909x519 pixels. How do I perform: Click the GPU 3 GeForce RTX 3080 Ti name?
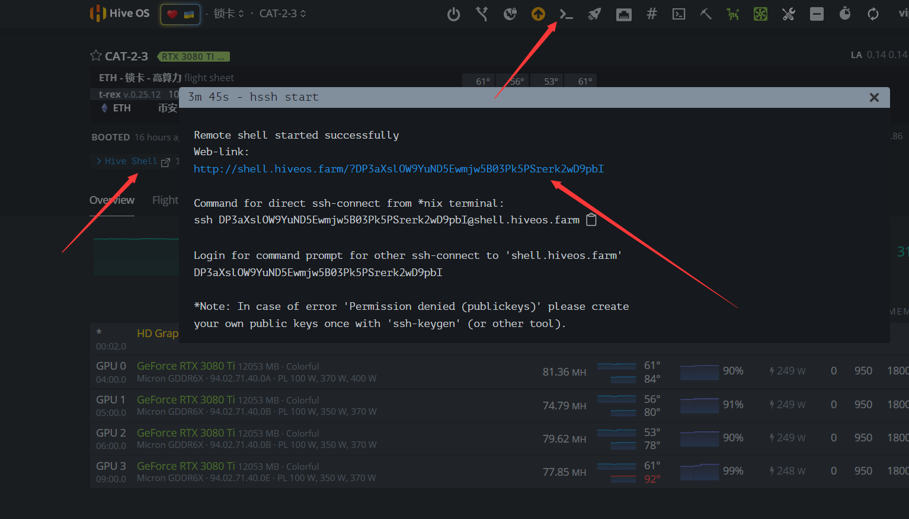(186, 466)
